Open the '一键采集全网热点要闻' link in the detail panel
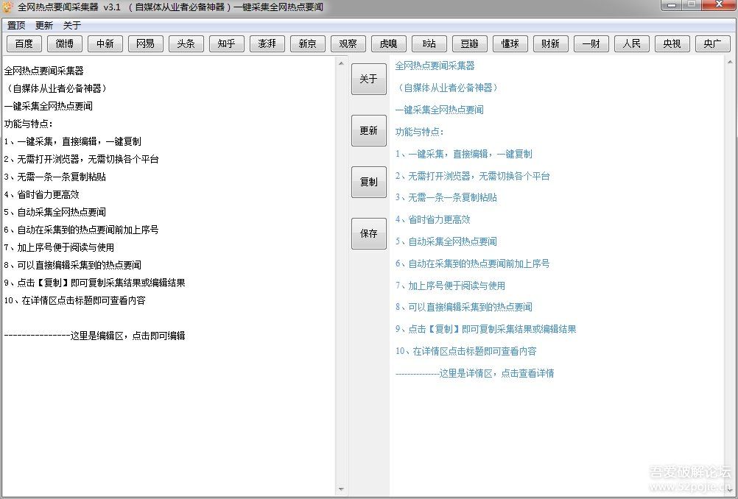The height and width of the screenshot is (499, 738). 440,110
